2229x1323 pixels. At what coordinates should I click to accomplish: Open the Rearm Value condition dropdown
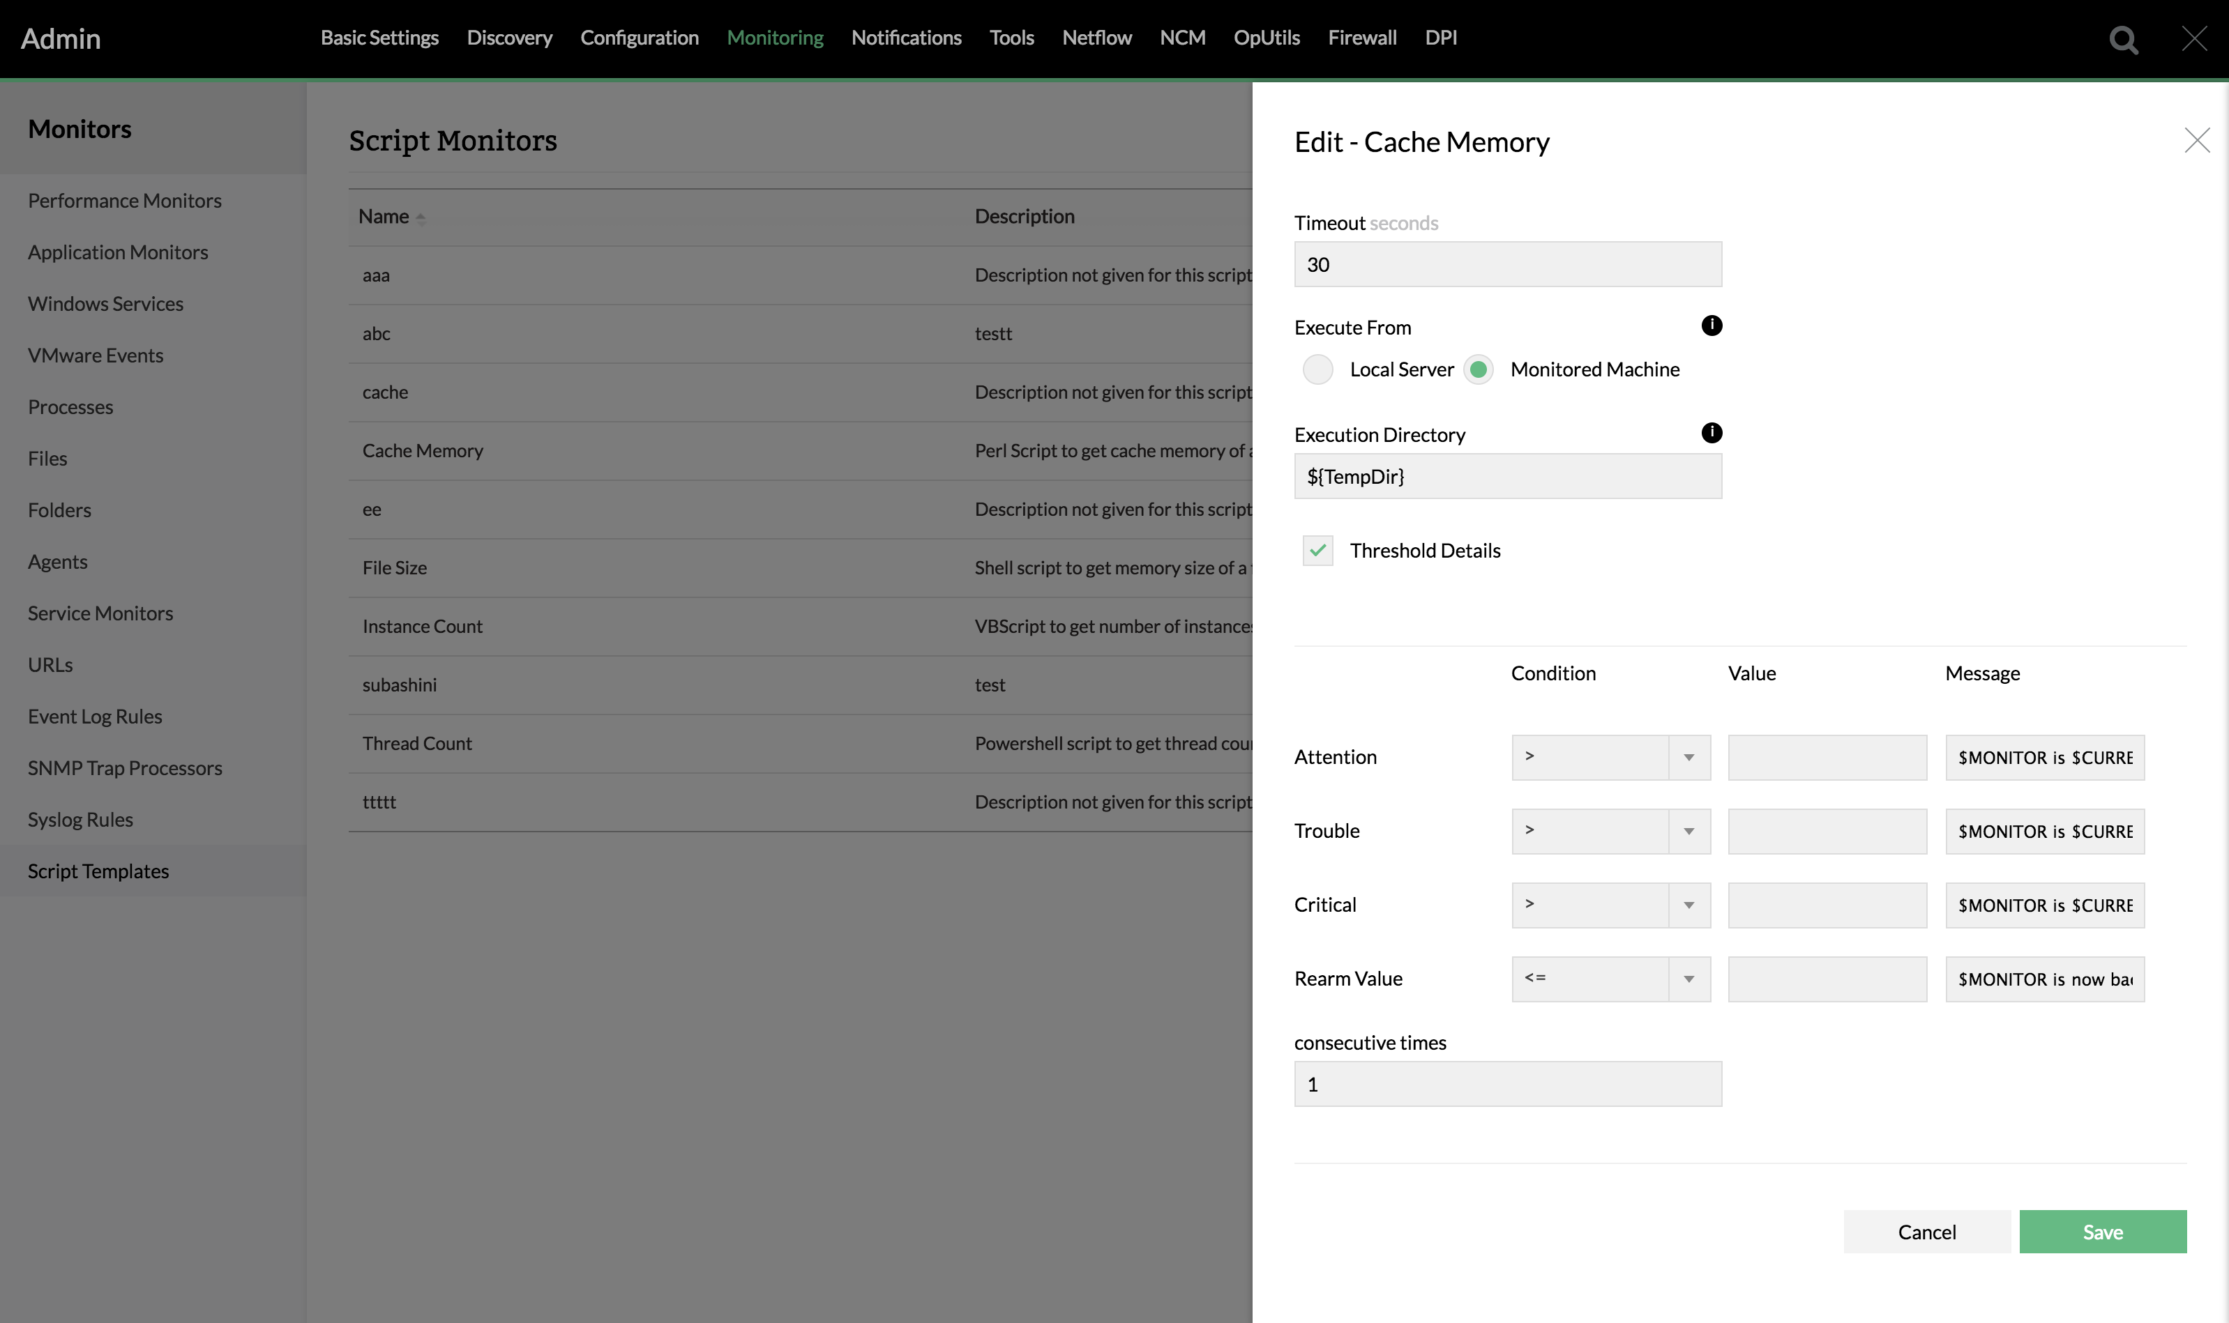point(1688,978)
